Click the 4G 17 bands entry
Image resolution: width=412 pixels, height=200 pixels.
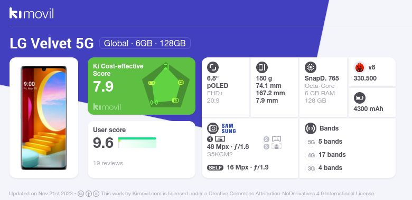click(x=326, y=155)
